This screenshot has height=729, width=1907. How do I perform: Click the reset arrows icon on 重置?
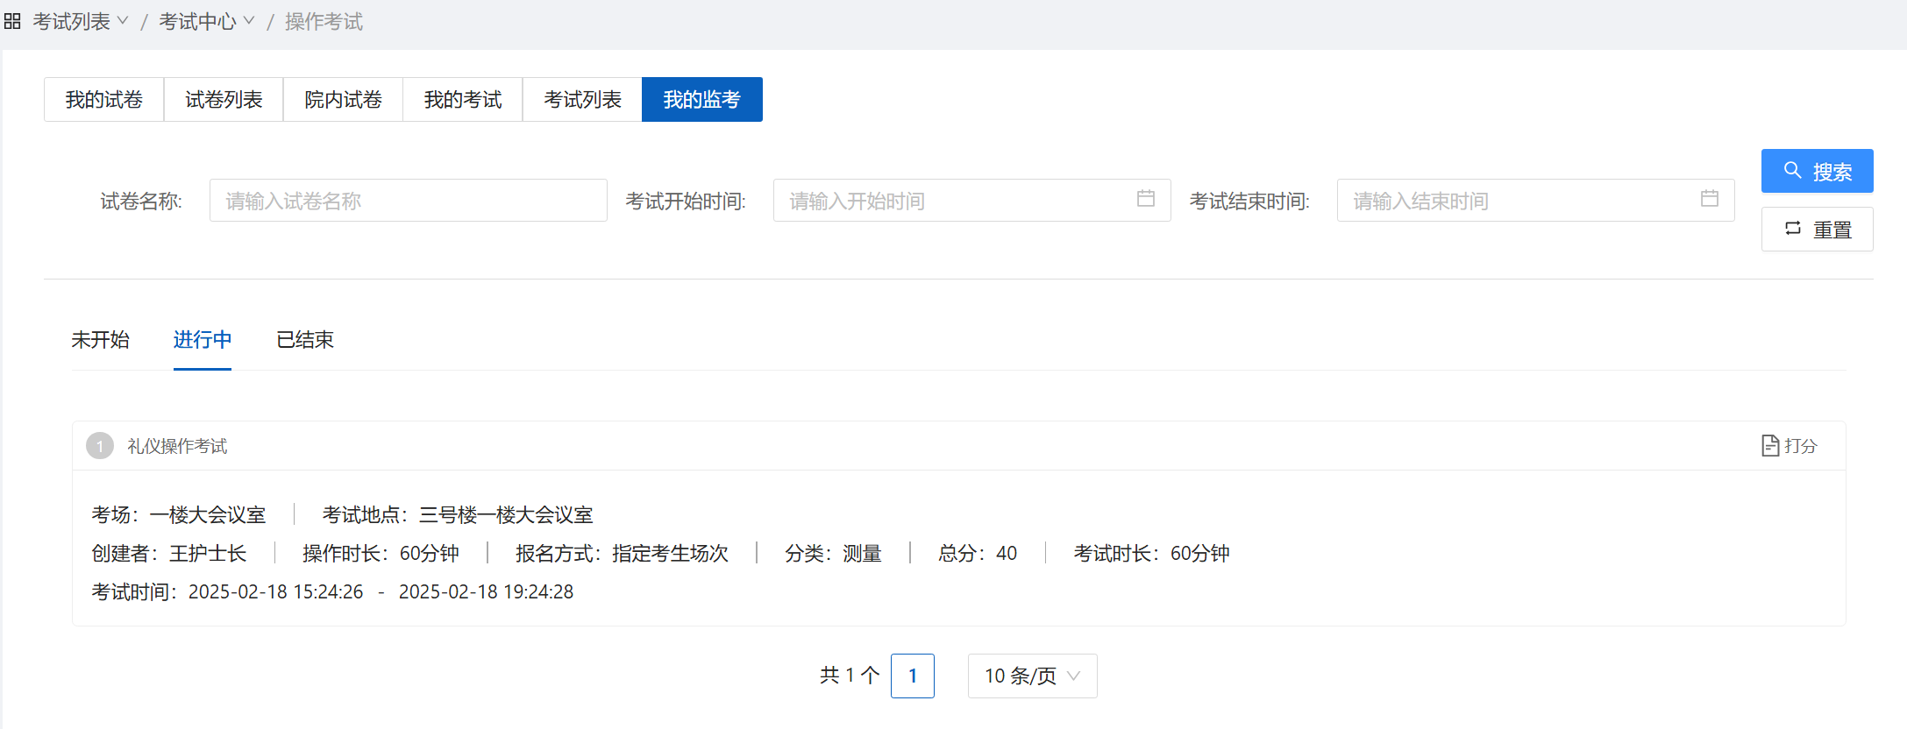pyautogui.click(x=1793, y=229)
